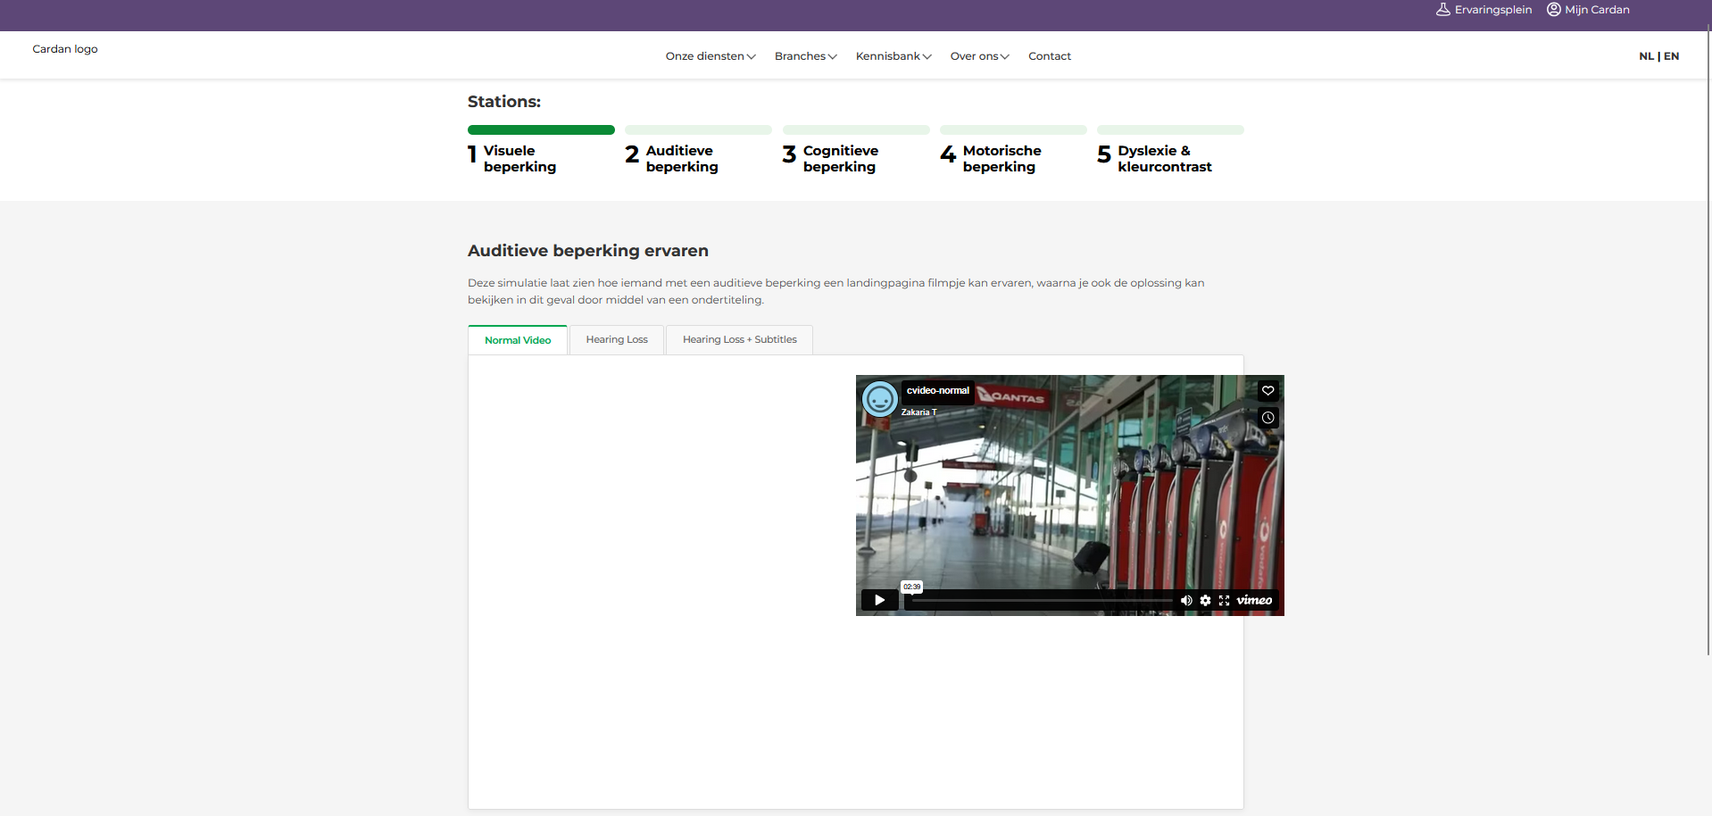
Task: Like the video with heart icon
Action: point(1267,390)
